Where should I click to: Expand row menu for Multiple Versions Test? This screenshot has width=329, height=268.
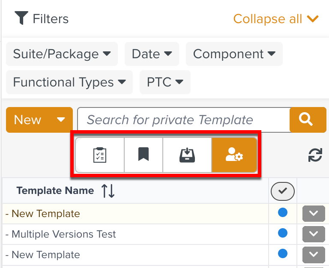[x=314, y=234]
